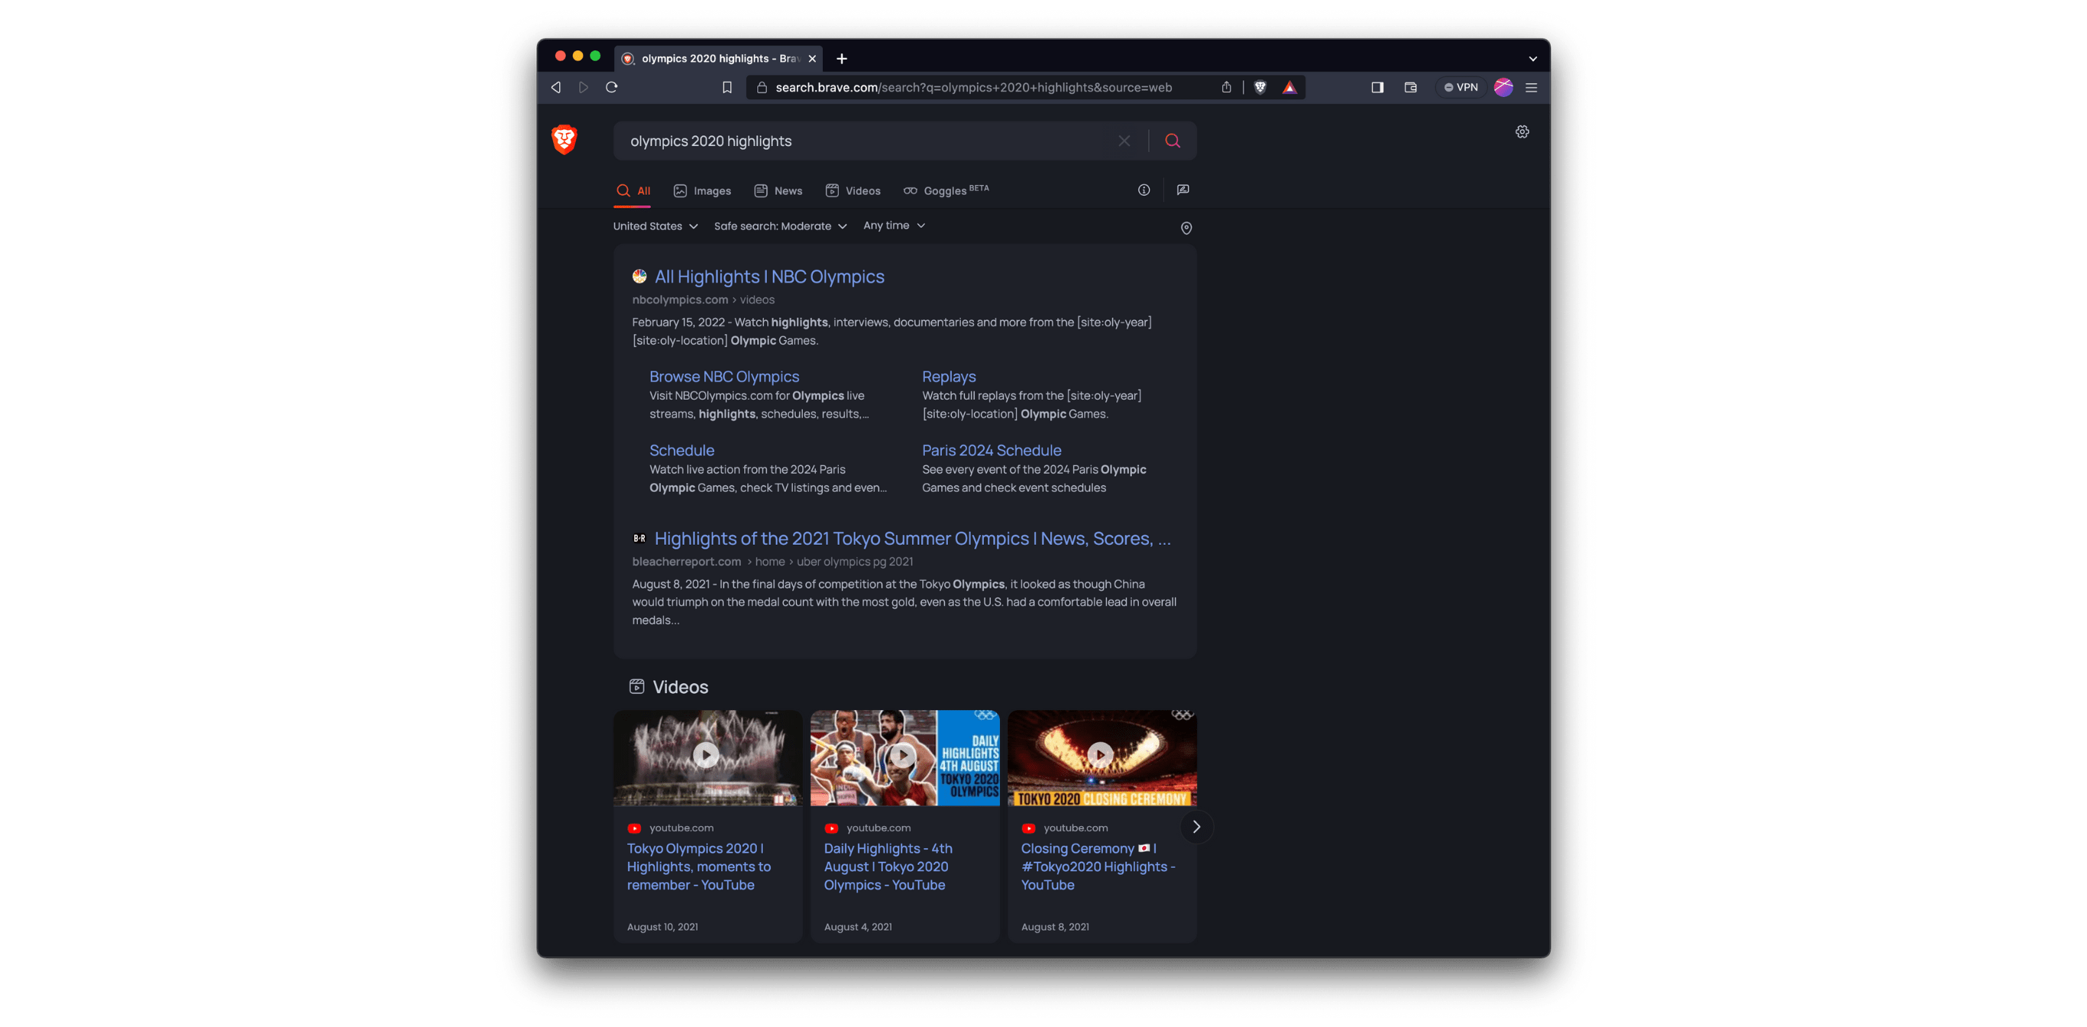Toggle the sidebar panel icon
2087x1027 pixels.
[x=1377, y=88]
